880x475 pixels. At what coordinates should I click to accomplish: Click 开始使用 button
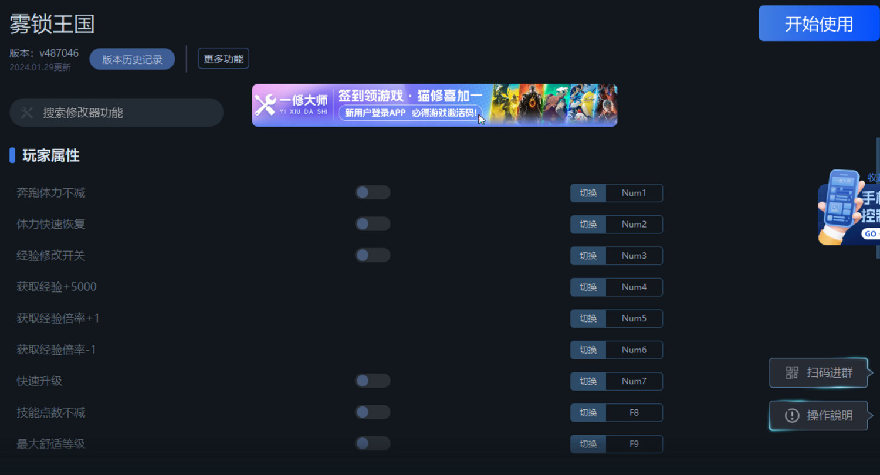819,23
